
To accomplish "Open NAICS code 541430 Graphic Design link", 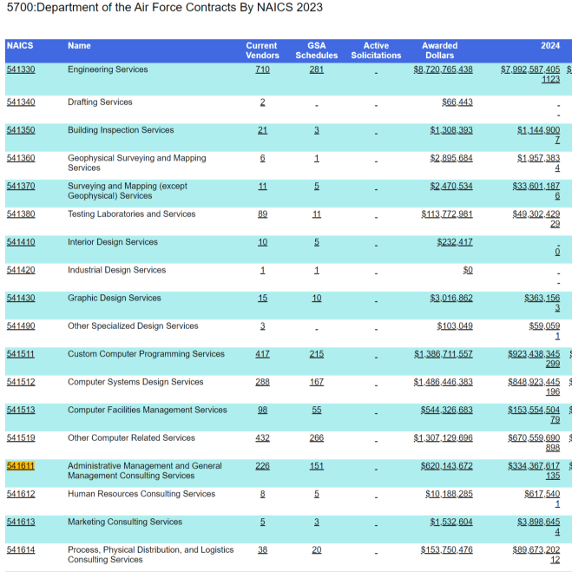I will pos(21,298).
